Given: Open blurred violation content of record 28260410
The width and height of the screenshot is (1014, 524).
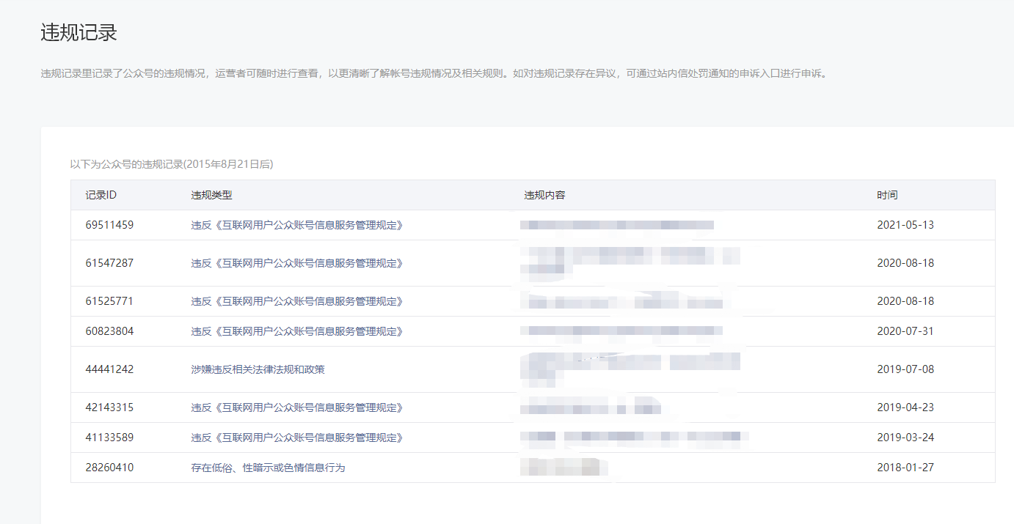Looking at the screenshot, I should tap(564, 468).
